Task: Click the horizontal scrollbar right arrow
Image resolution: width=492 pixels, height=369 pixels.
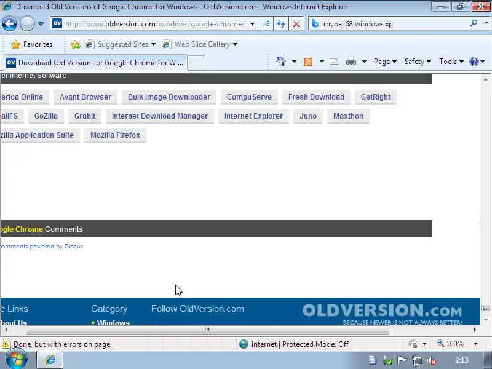Action: click(475, 330)
